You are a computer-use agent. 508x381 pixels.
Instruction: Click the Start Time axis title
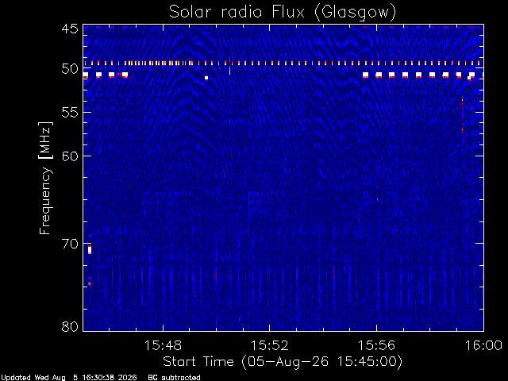click(283, 362)
